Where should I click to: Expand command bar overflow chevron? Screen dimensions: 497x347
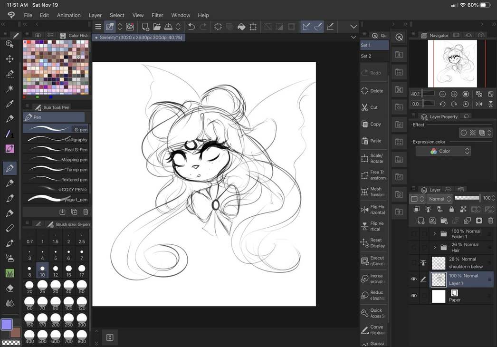(354, 27)
